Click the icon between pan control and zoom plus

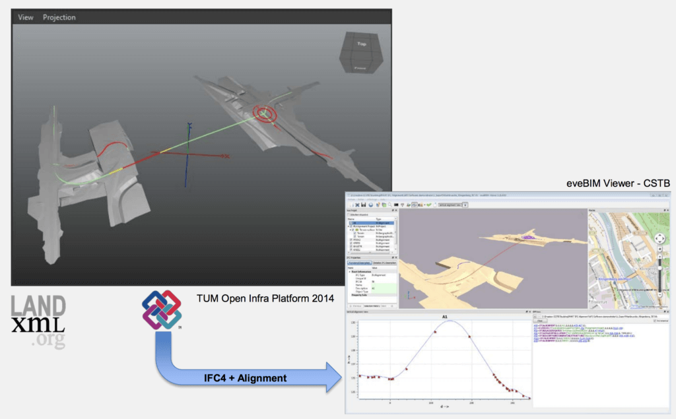659,249
